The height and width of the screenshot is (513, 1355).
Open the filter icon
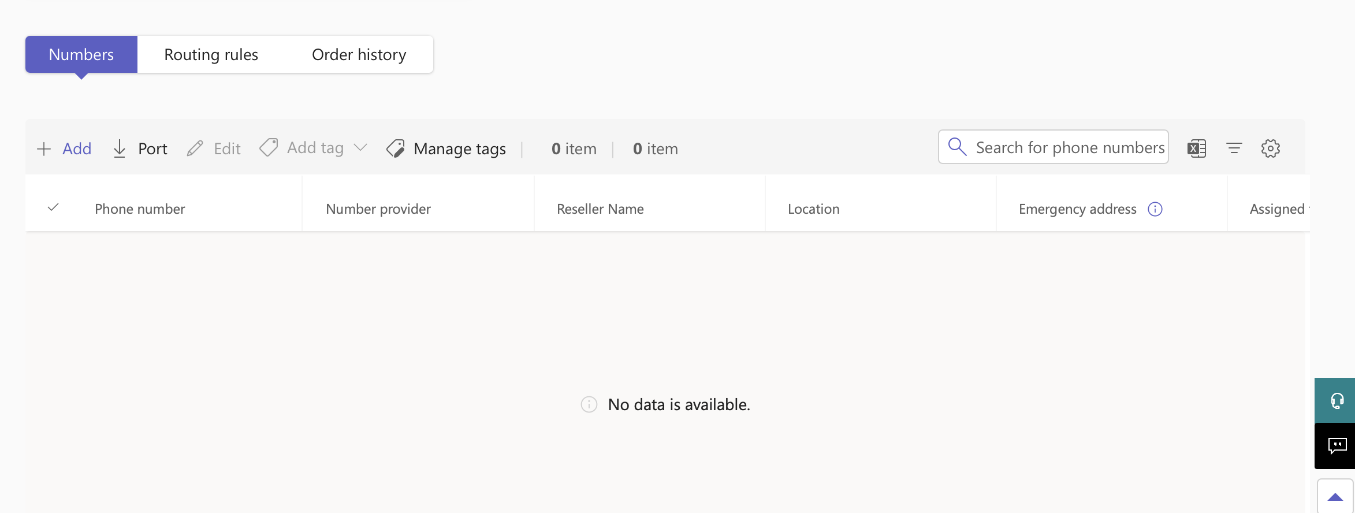click(x=1234, y=148)
